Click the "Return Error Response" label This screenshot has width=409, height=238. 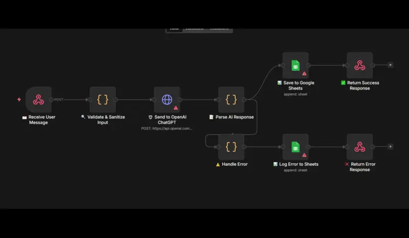tap(360, 167)
